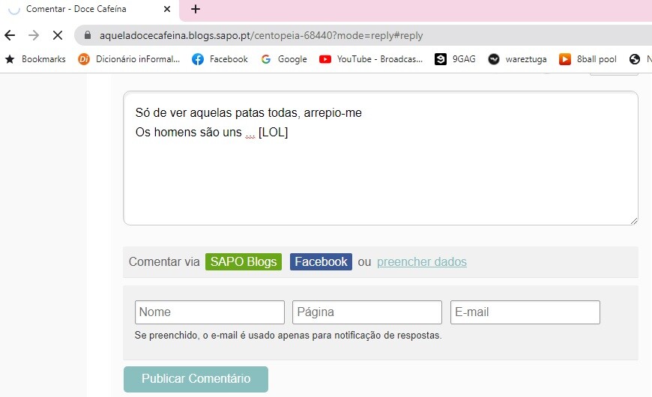The image size is (652, 397).
Task: Click the padlock icon in address bar
Action: tap(88, 35)
